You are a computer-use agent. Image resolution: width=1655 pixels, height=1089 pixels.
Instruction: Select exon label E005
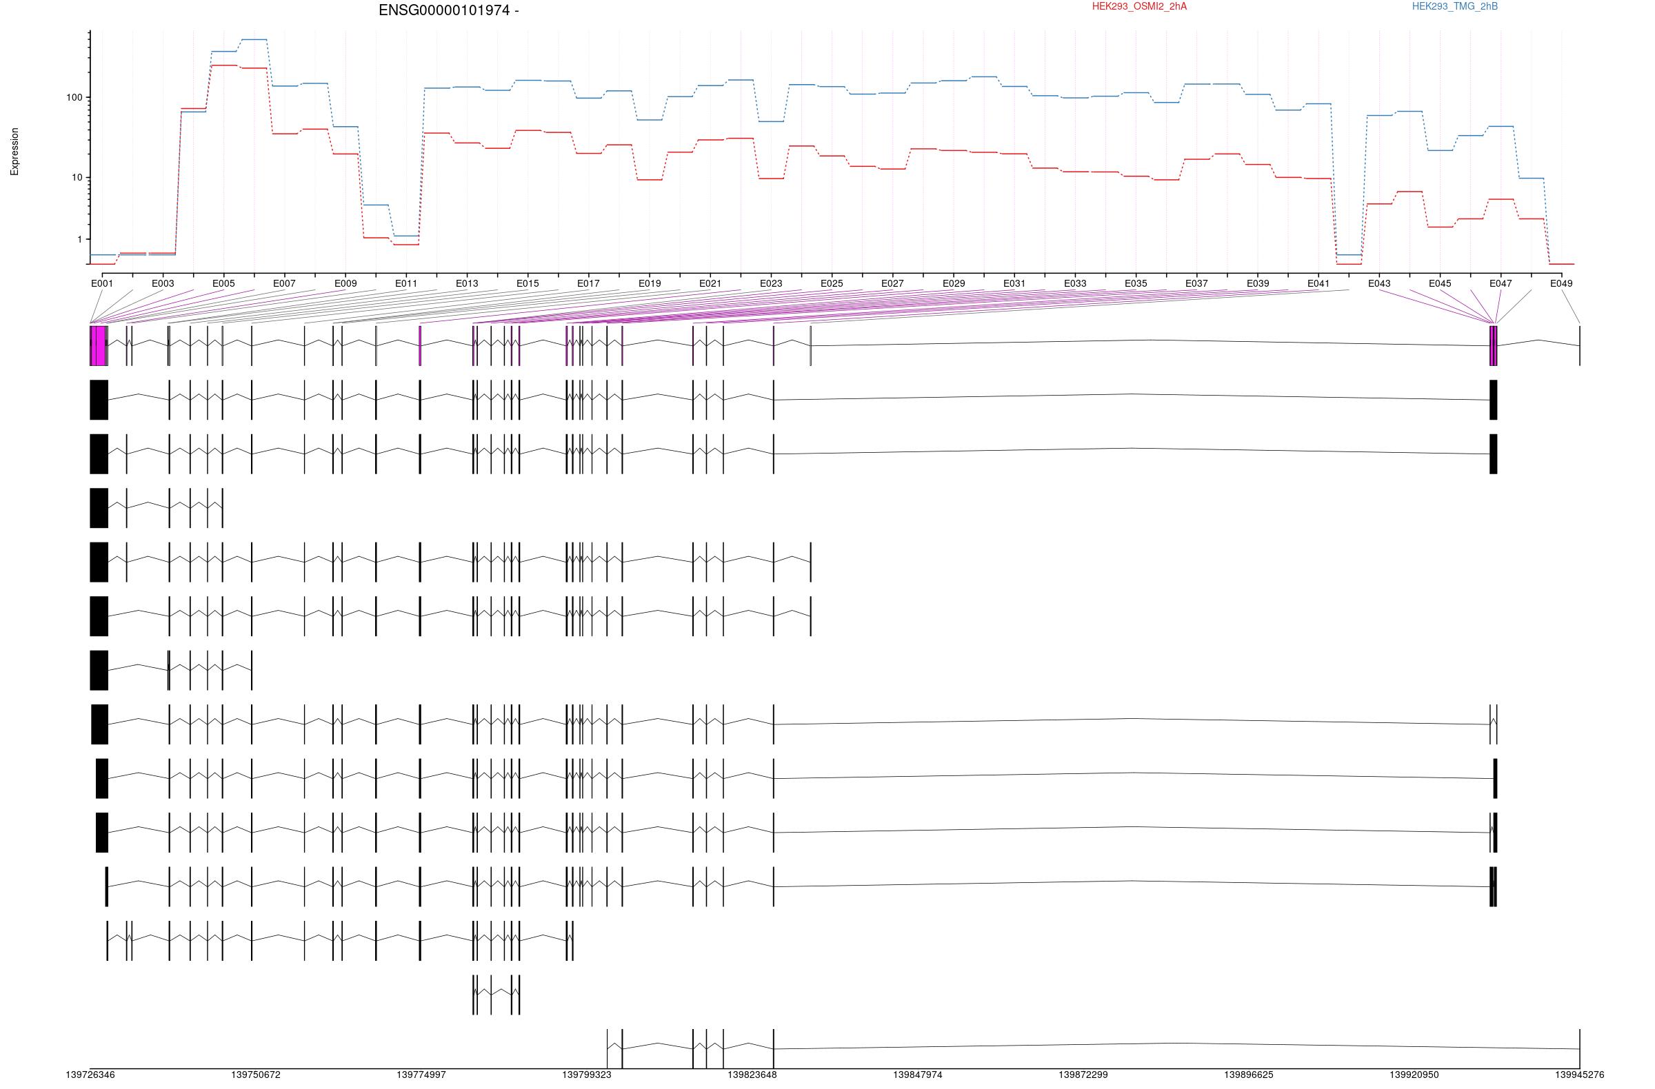click(x=224, y=283)
